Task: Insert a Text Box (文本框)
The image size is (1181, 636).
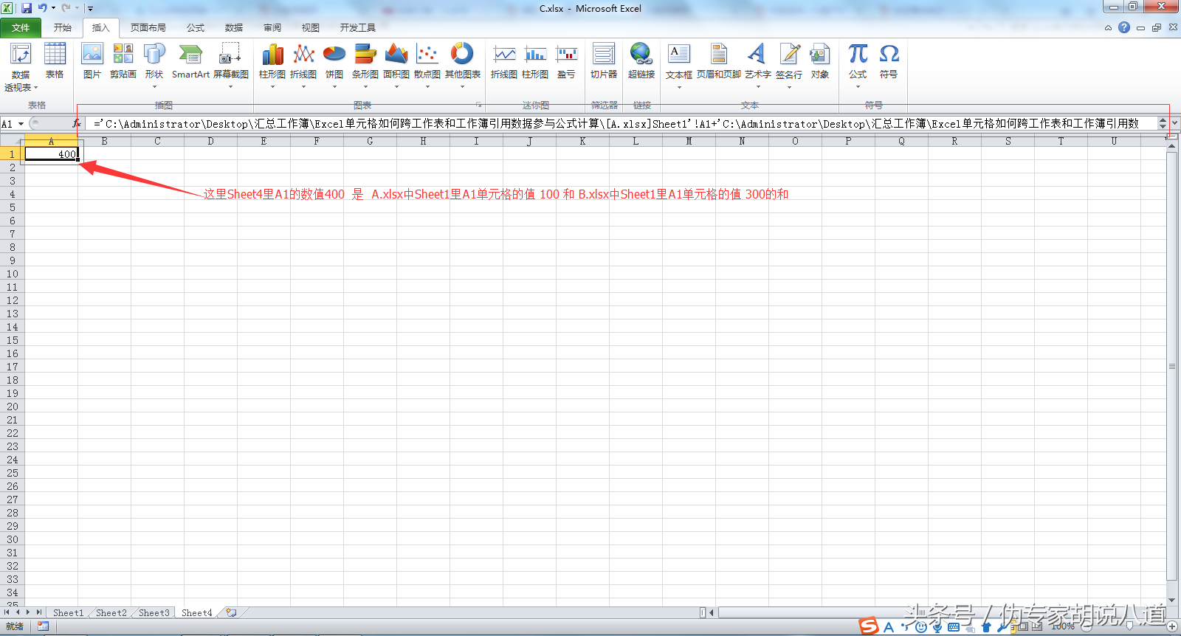Action: point(679,65)
